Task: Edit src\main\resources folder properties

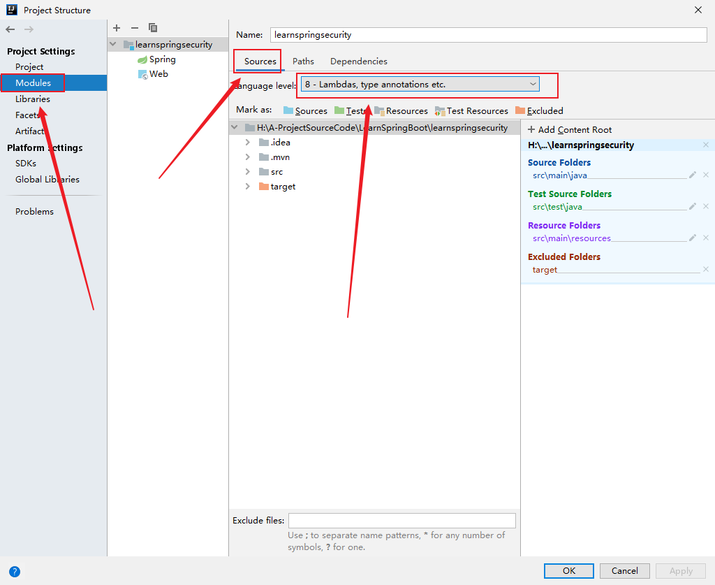Action: [x=693, y=238]
